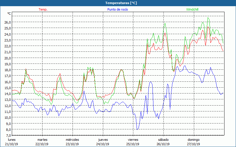Click the 'viernes' day label

pos(133,140)
